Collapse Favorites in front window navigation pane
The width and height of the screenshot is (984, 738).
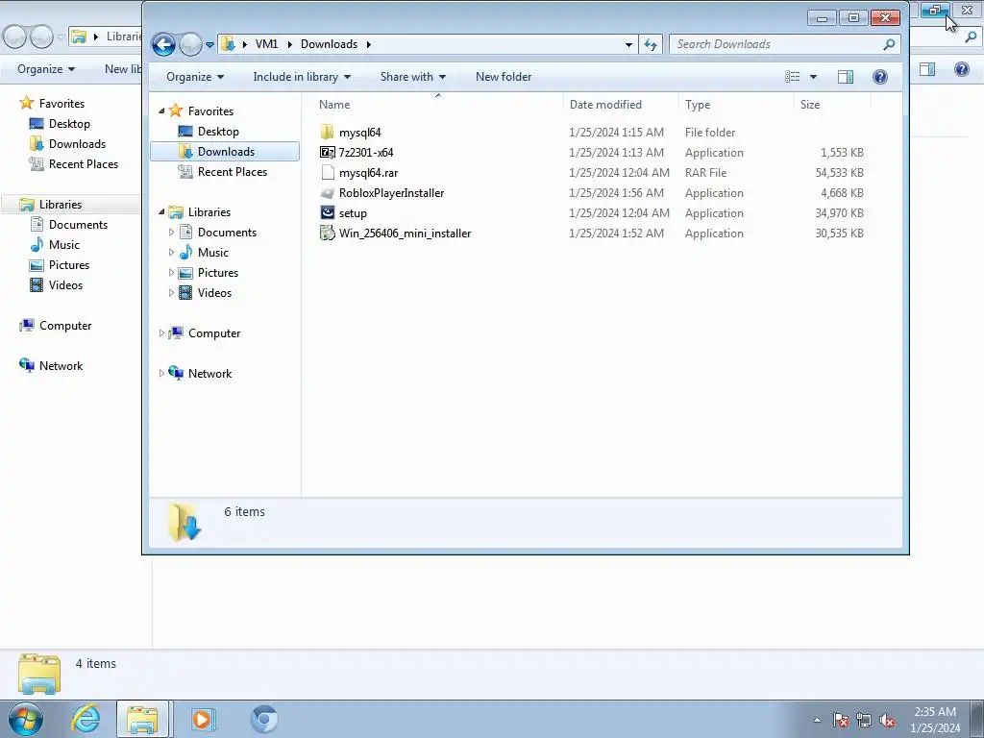tap(161, 111)
